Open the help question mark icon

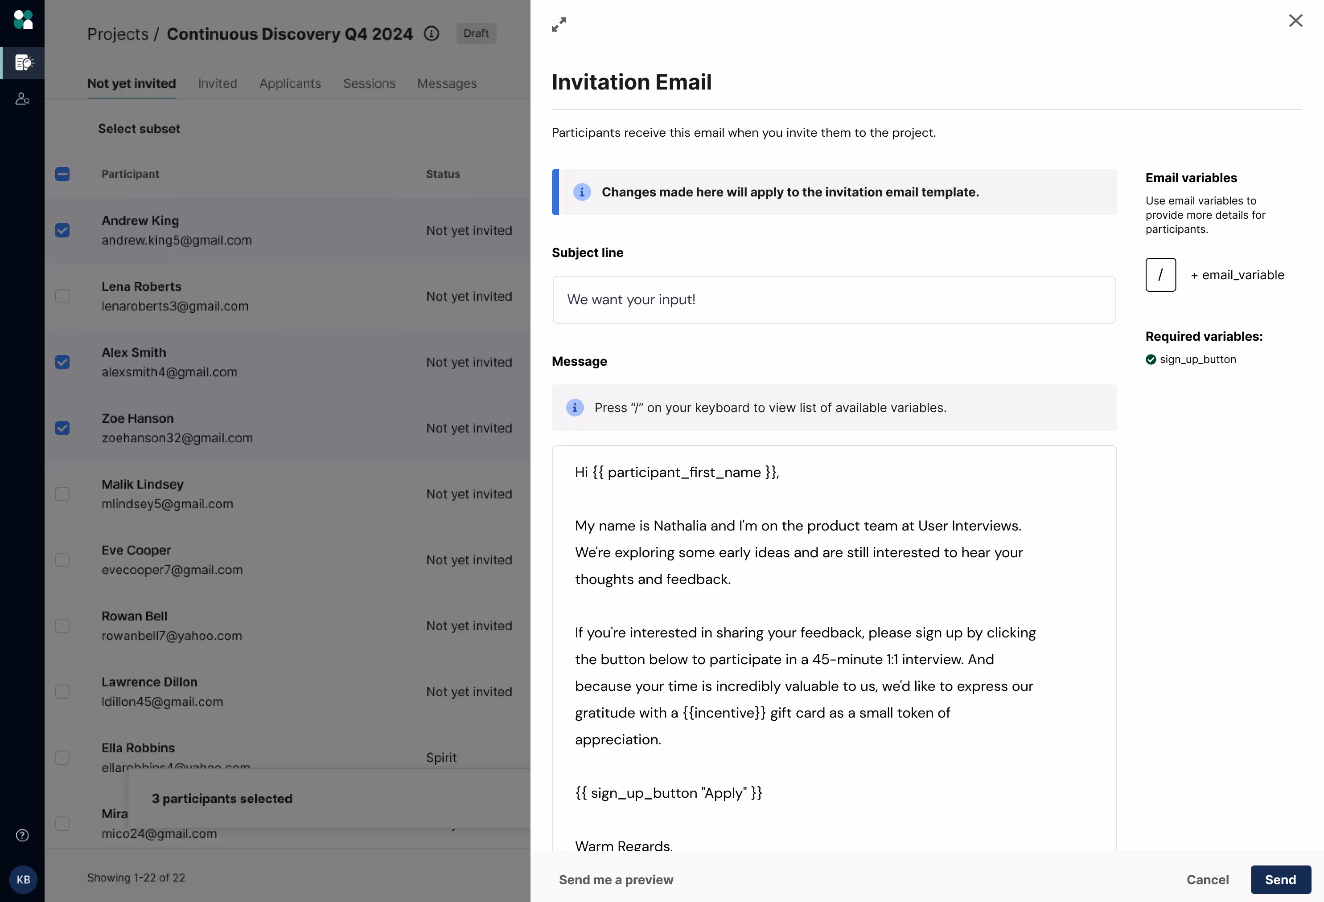coord(22,835)
